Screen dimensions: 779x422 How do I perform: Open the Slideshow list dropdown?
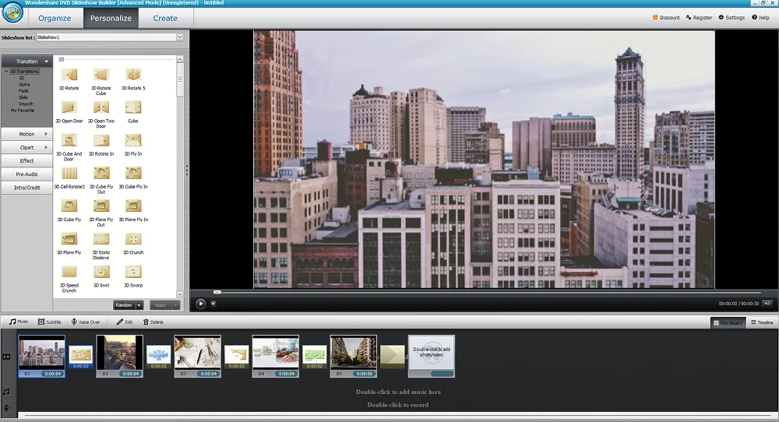pos(180,37)
